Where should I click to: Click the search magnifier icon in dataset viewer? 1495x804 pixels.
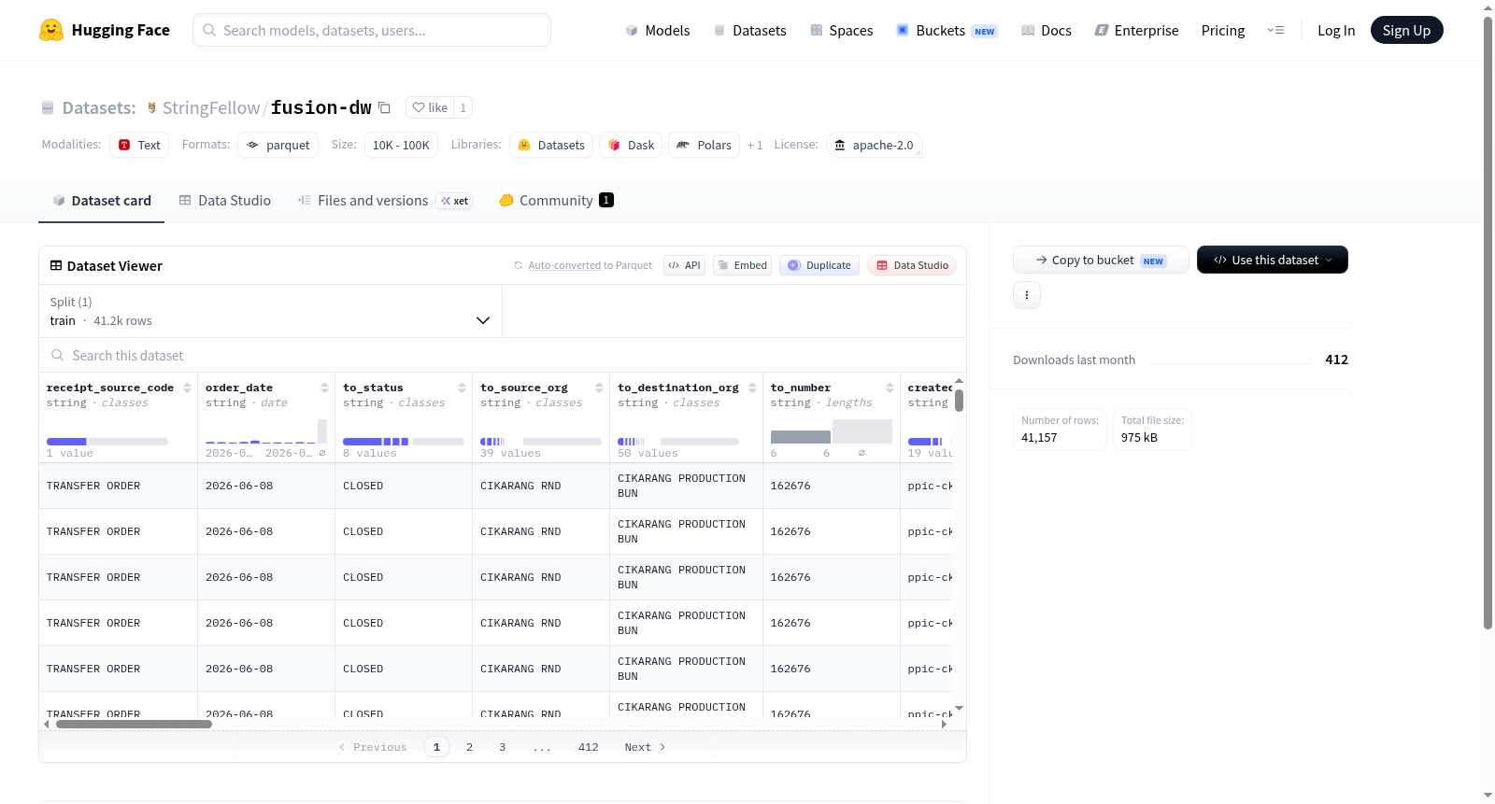coord(58,355)
